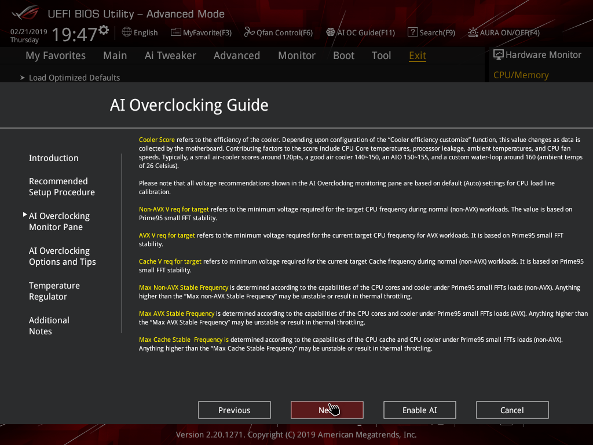Screen dimensions: 593x445
Task: Click the AURA light bulb icon
Action: click(473, 32)
